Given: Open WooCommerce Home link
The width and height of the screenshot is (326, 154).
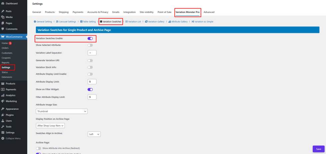Looking at the screenshot, I should pyautogui.click(x=5, y=43).
